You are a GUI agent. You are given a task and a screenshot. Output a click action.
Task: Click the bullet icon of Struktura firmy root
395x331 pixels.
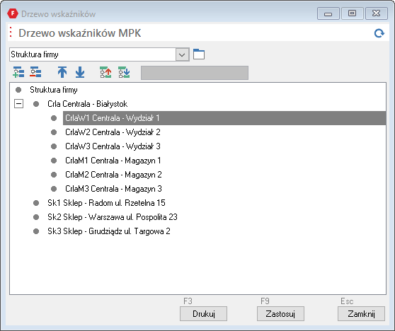tap(18, 90)
